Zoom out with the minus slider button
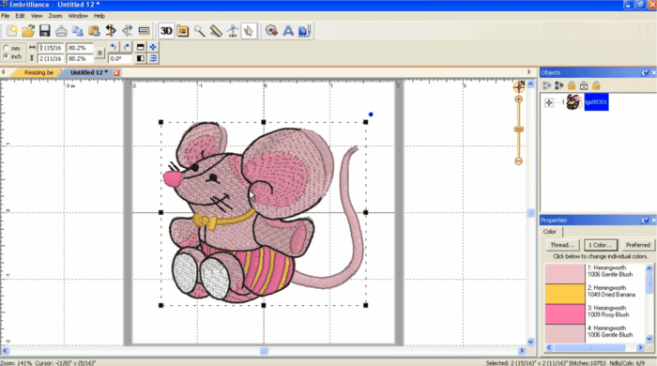 (x=519, y=160)
